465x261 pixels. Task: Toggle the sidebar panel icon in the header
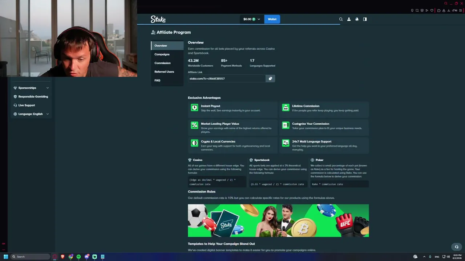pyautogui.click(x=365, y=19)
